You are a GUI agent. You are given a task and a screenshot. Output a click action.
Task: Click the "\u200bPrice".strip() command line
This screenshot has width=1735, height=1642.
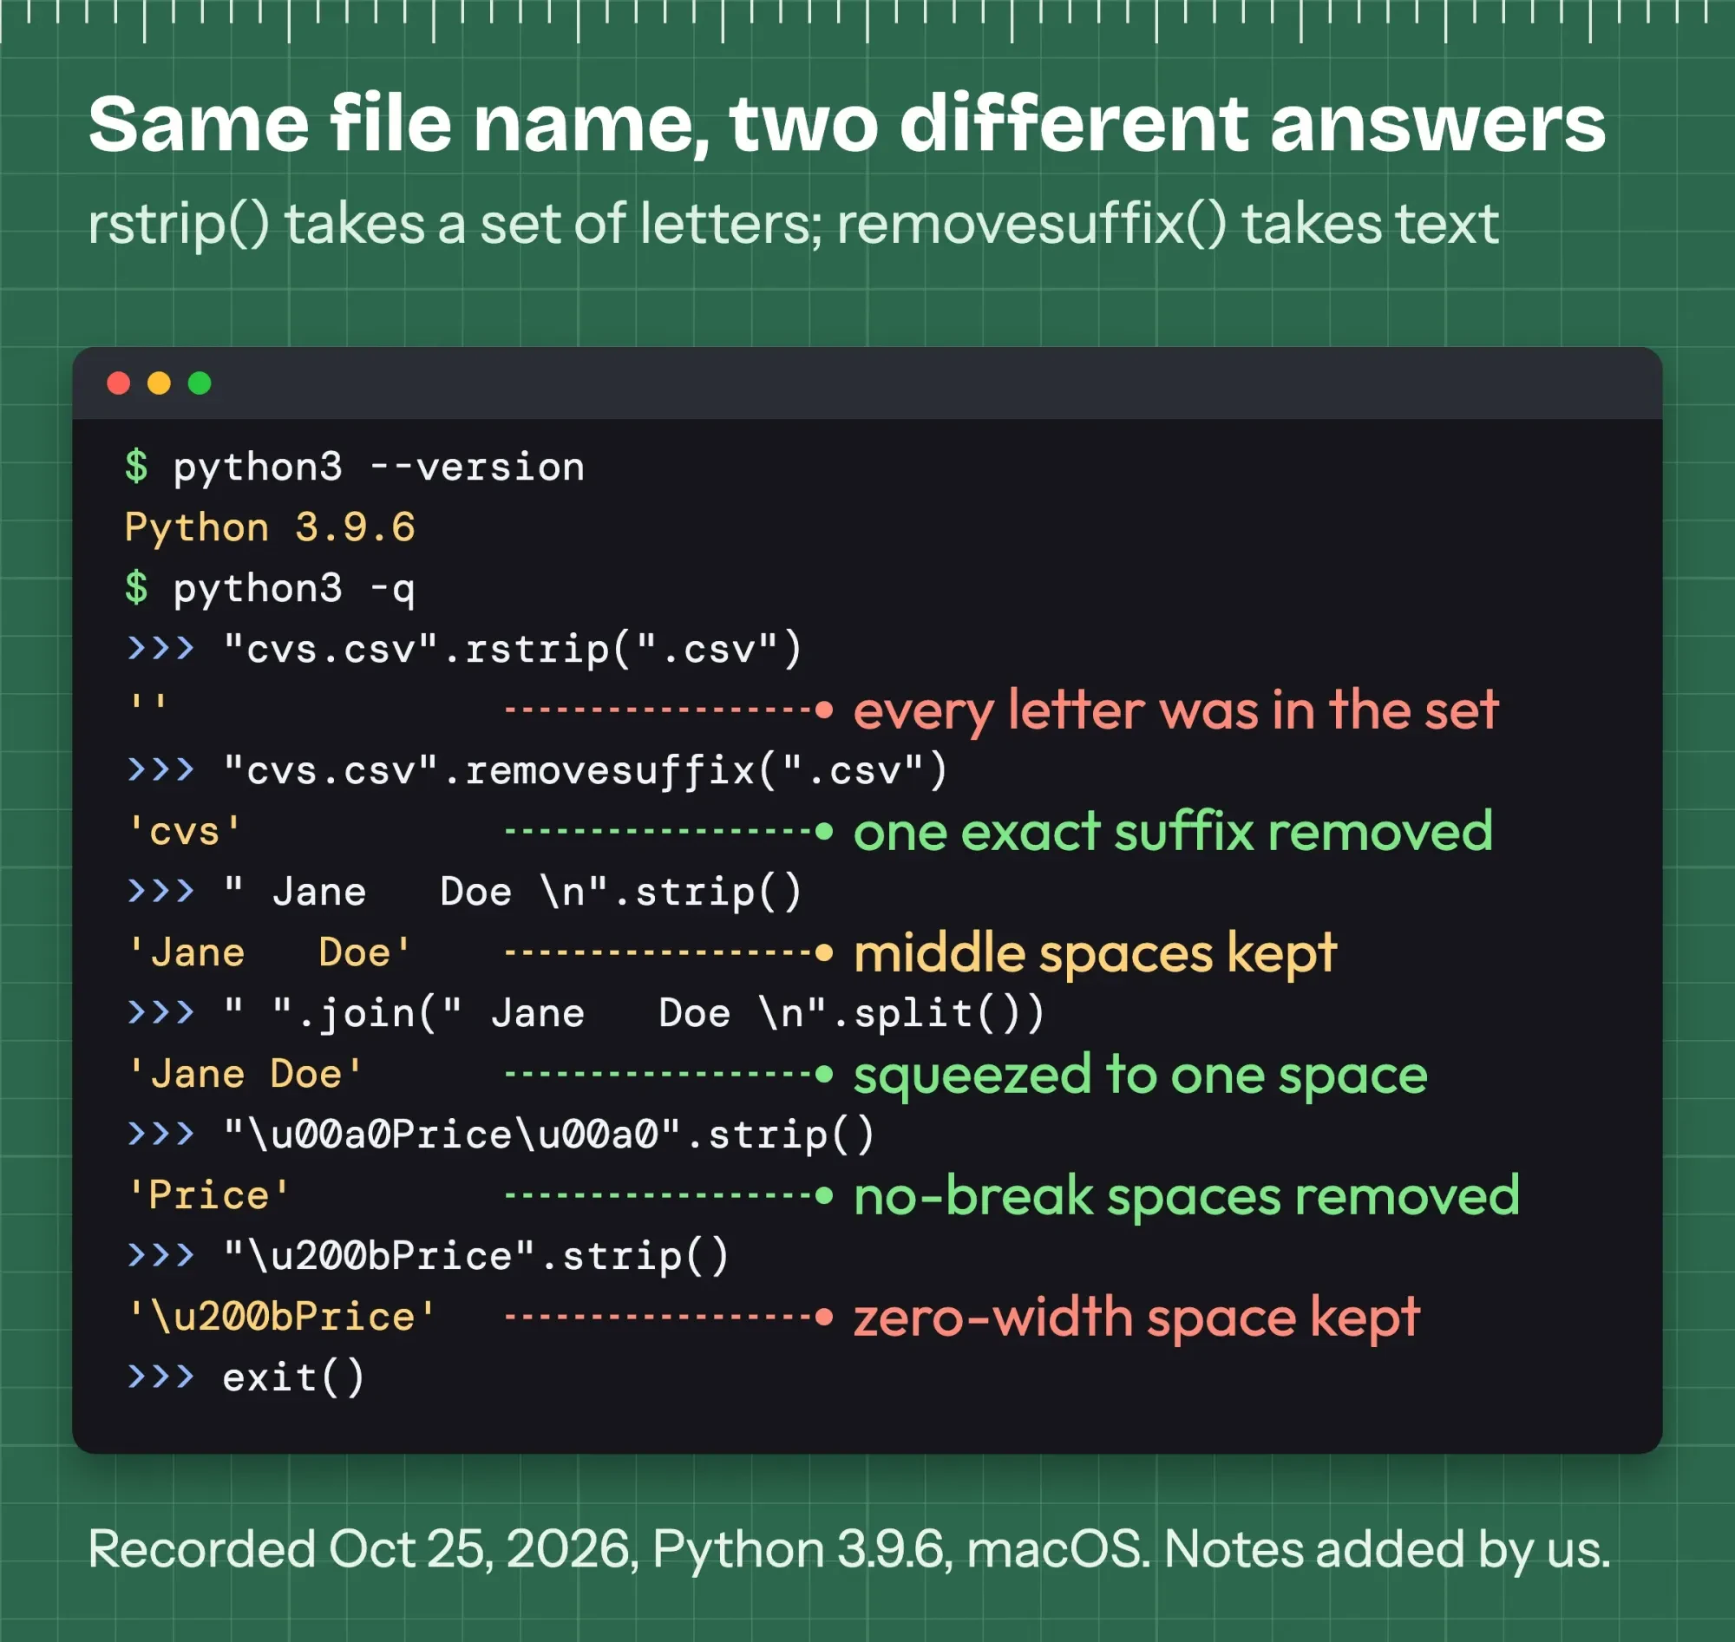click(x=427, y=1258)
